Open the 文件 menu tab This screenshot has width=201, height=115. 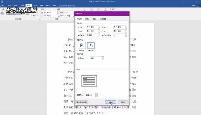click(2, 6)
